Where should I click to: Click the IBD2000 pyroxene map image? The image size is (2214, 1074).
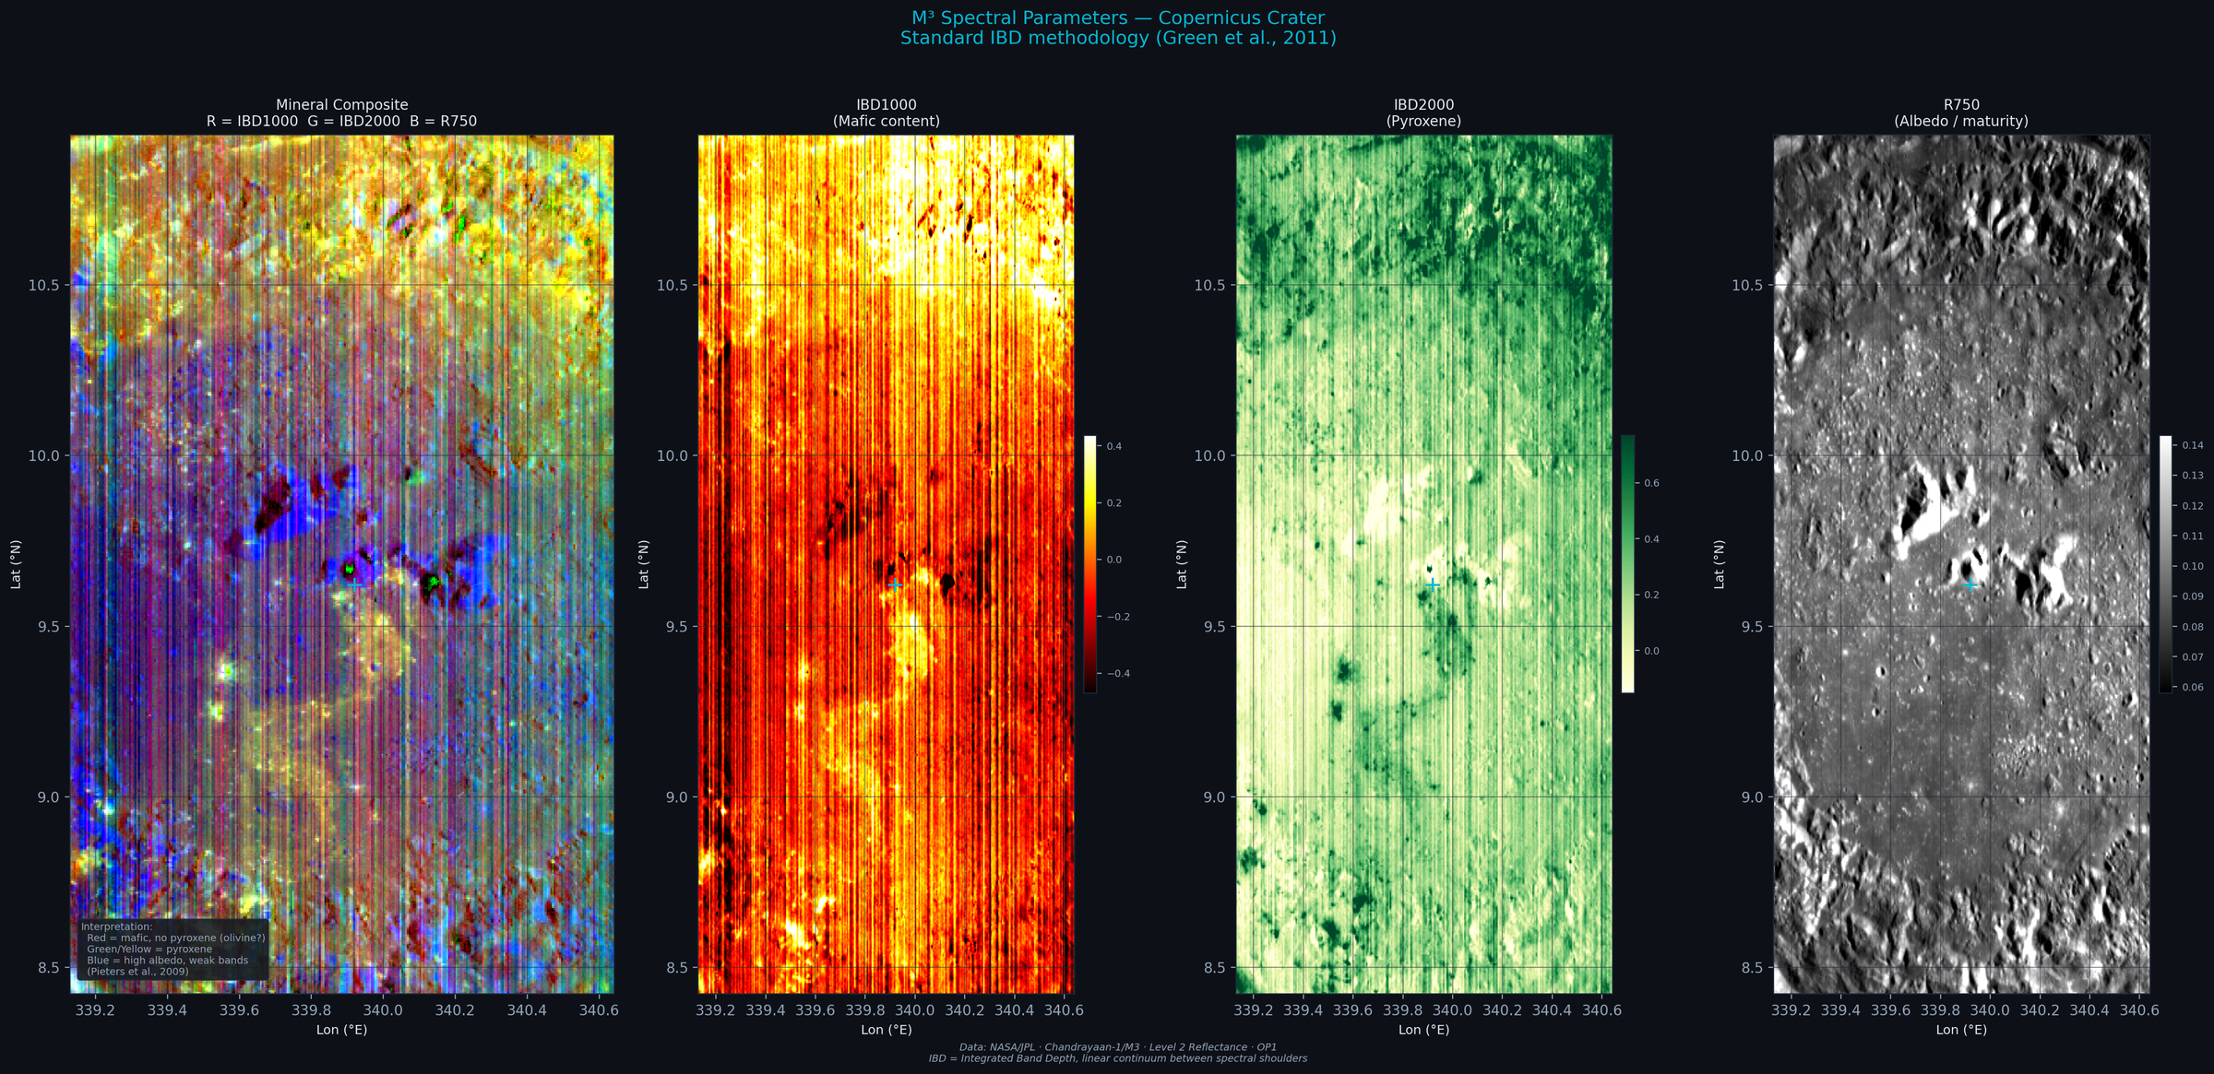(1424, 564)
